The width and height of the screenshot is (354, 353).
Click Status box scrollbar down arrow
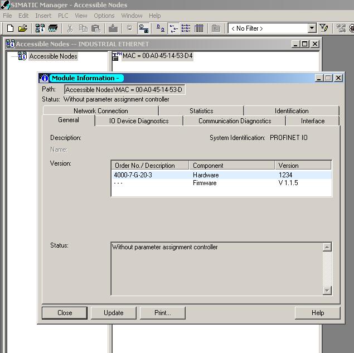(x=327, y=291)
